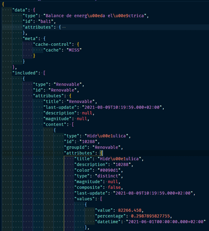Click the "Renovable" value of "groupId"
This screenshot has width=209, height=231.
pyautogui.click(x=106, y=147)
